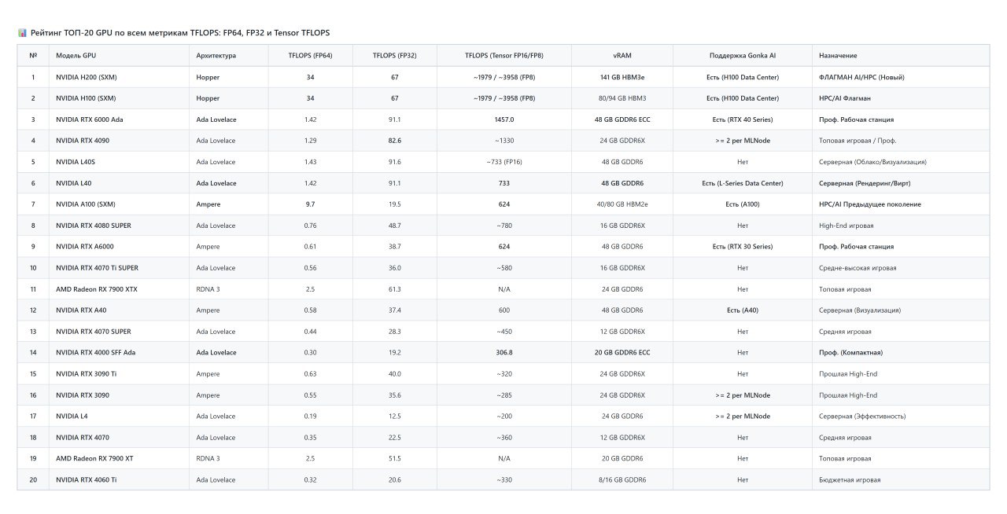Screen dimensions: 1007x514
Task: Click the AMD Radeon RX 7900 XTX cell
Action: 119,289
